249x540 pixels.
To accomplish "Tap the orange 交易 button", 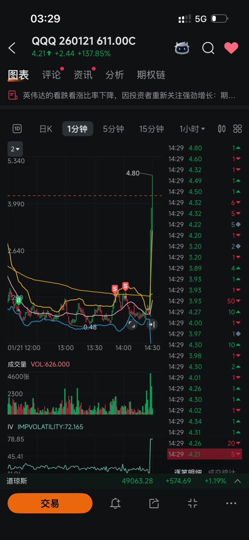I will click(50, 503).
